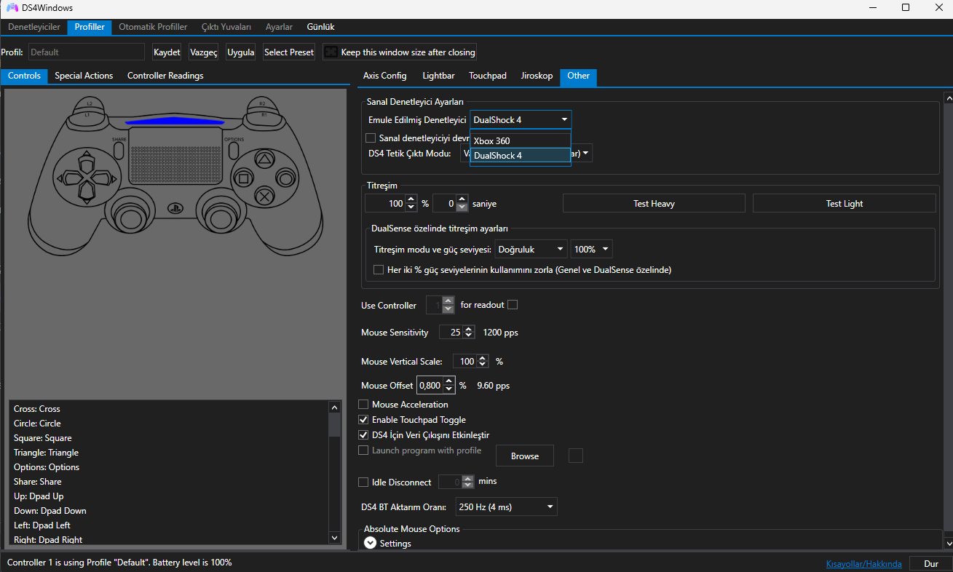This screenshot has height=572, width=953.
Task: Open the Lightbar tab
Action: pyautogui.click(x=438, y=76)
